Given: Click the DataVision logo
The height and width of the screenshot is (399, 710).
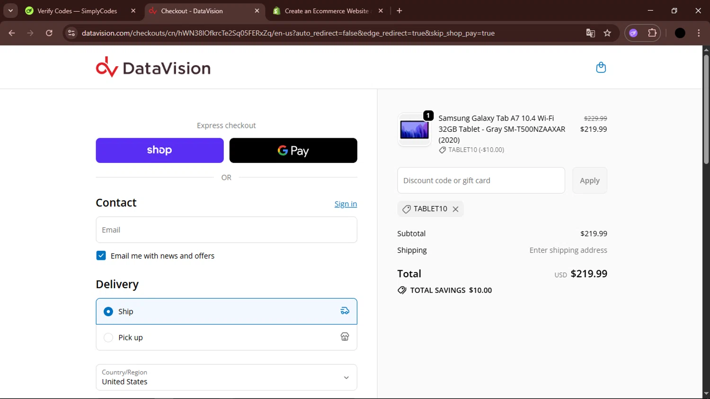Looking at the screenshot, I should [x=153, y=67].
